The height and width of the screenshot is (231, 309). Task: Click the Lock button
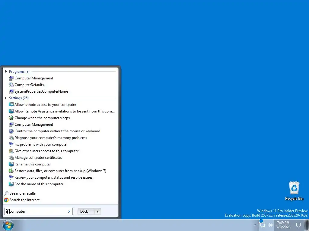[x=86, y=211]
